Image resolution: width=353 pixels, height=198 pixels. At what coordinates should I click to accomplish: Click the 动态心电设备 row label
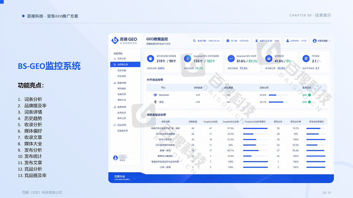point(165,139)
